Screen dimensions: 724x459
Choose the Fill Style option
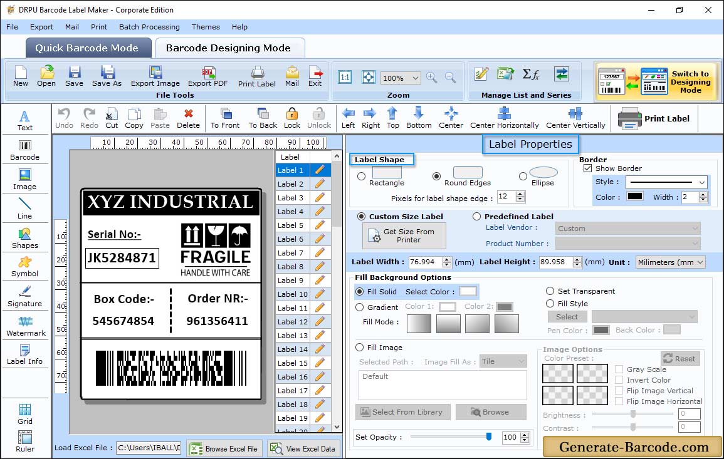point(550,304)
